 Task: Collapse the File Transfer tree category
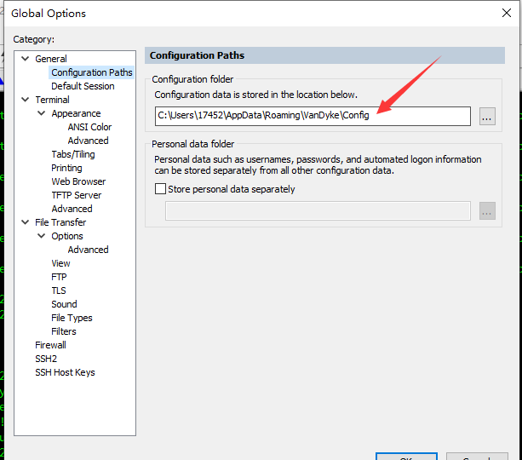tap(24, 222)
